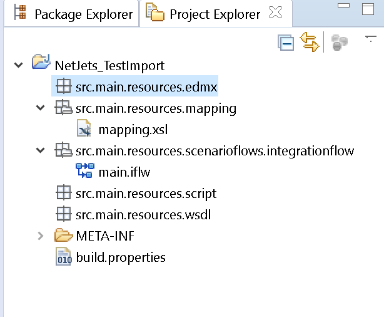Screen dimensions: 384x317
Task: Click the main.iflw integration flow icon
Action: point(84,170)
